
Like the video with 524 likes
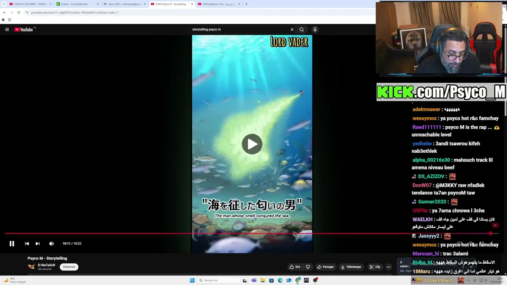pyautogui.click(x=295, y=267)
